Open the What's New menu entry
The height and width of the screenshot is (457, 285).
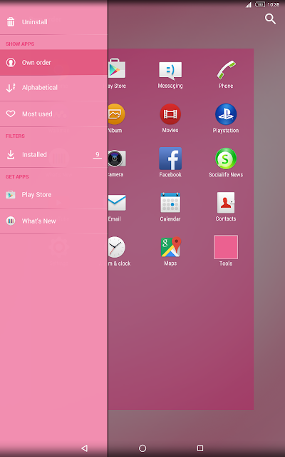pos(54,221)
